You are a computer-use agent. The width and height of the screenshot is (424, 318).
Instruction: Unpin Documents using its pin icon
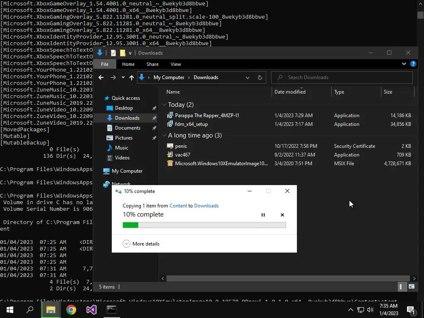154,128
